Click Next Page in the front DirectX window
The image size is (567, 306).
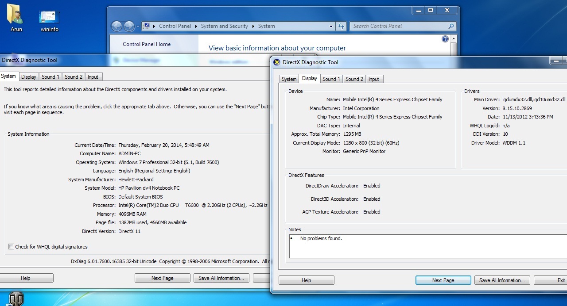click(443, 280)
